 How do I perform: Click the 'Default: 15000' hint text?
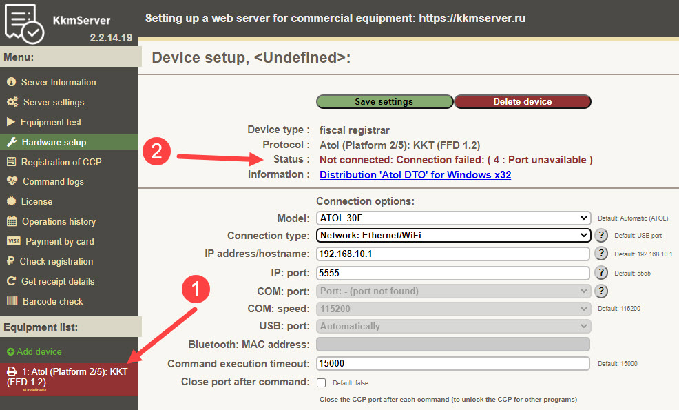coord(618,364)
